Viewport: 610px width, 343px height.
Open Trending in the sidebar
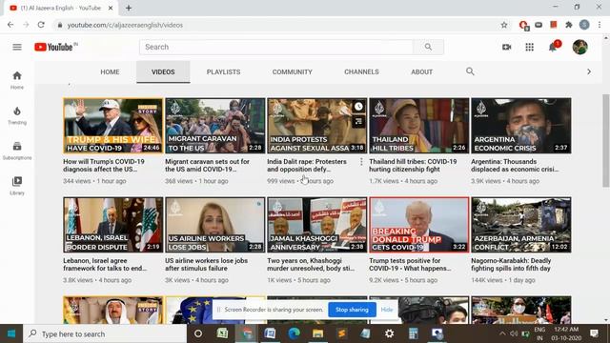click(x=17, y=115)
